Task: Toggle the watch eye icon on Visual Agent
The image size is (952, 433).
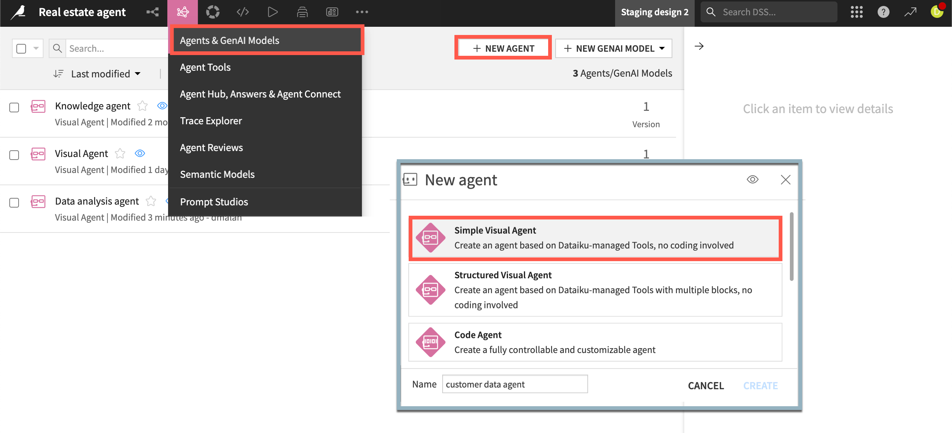Action: coord(139,153)
